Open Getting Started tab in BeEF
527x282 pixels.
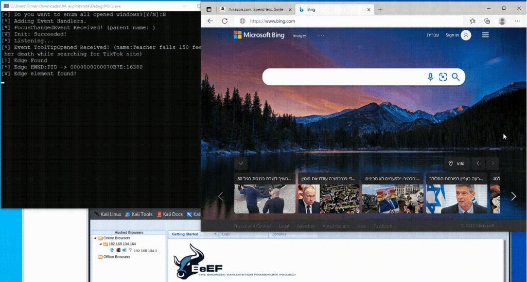coord(185,234)
